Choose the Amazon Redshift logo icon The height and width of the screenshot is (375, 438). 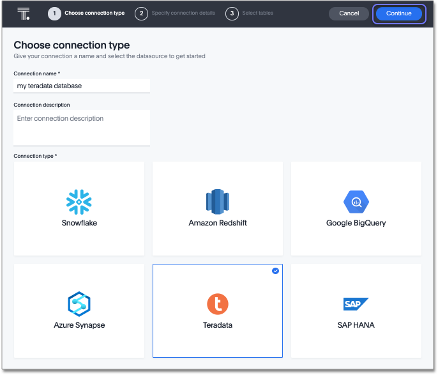pyautogui.click(x=218, y=202)
